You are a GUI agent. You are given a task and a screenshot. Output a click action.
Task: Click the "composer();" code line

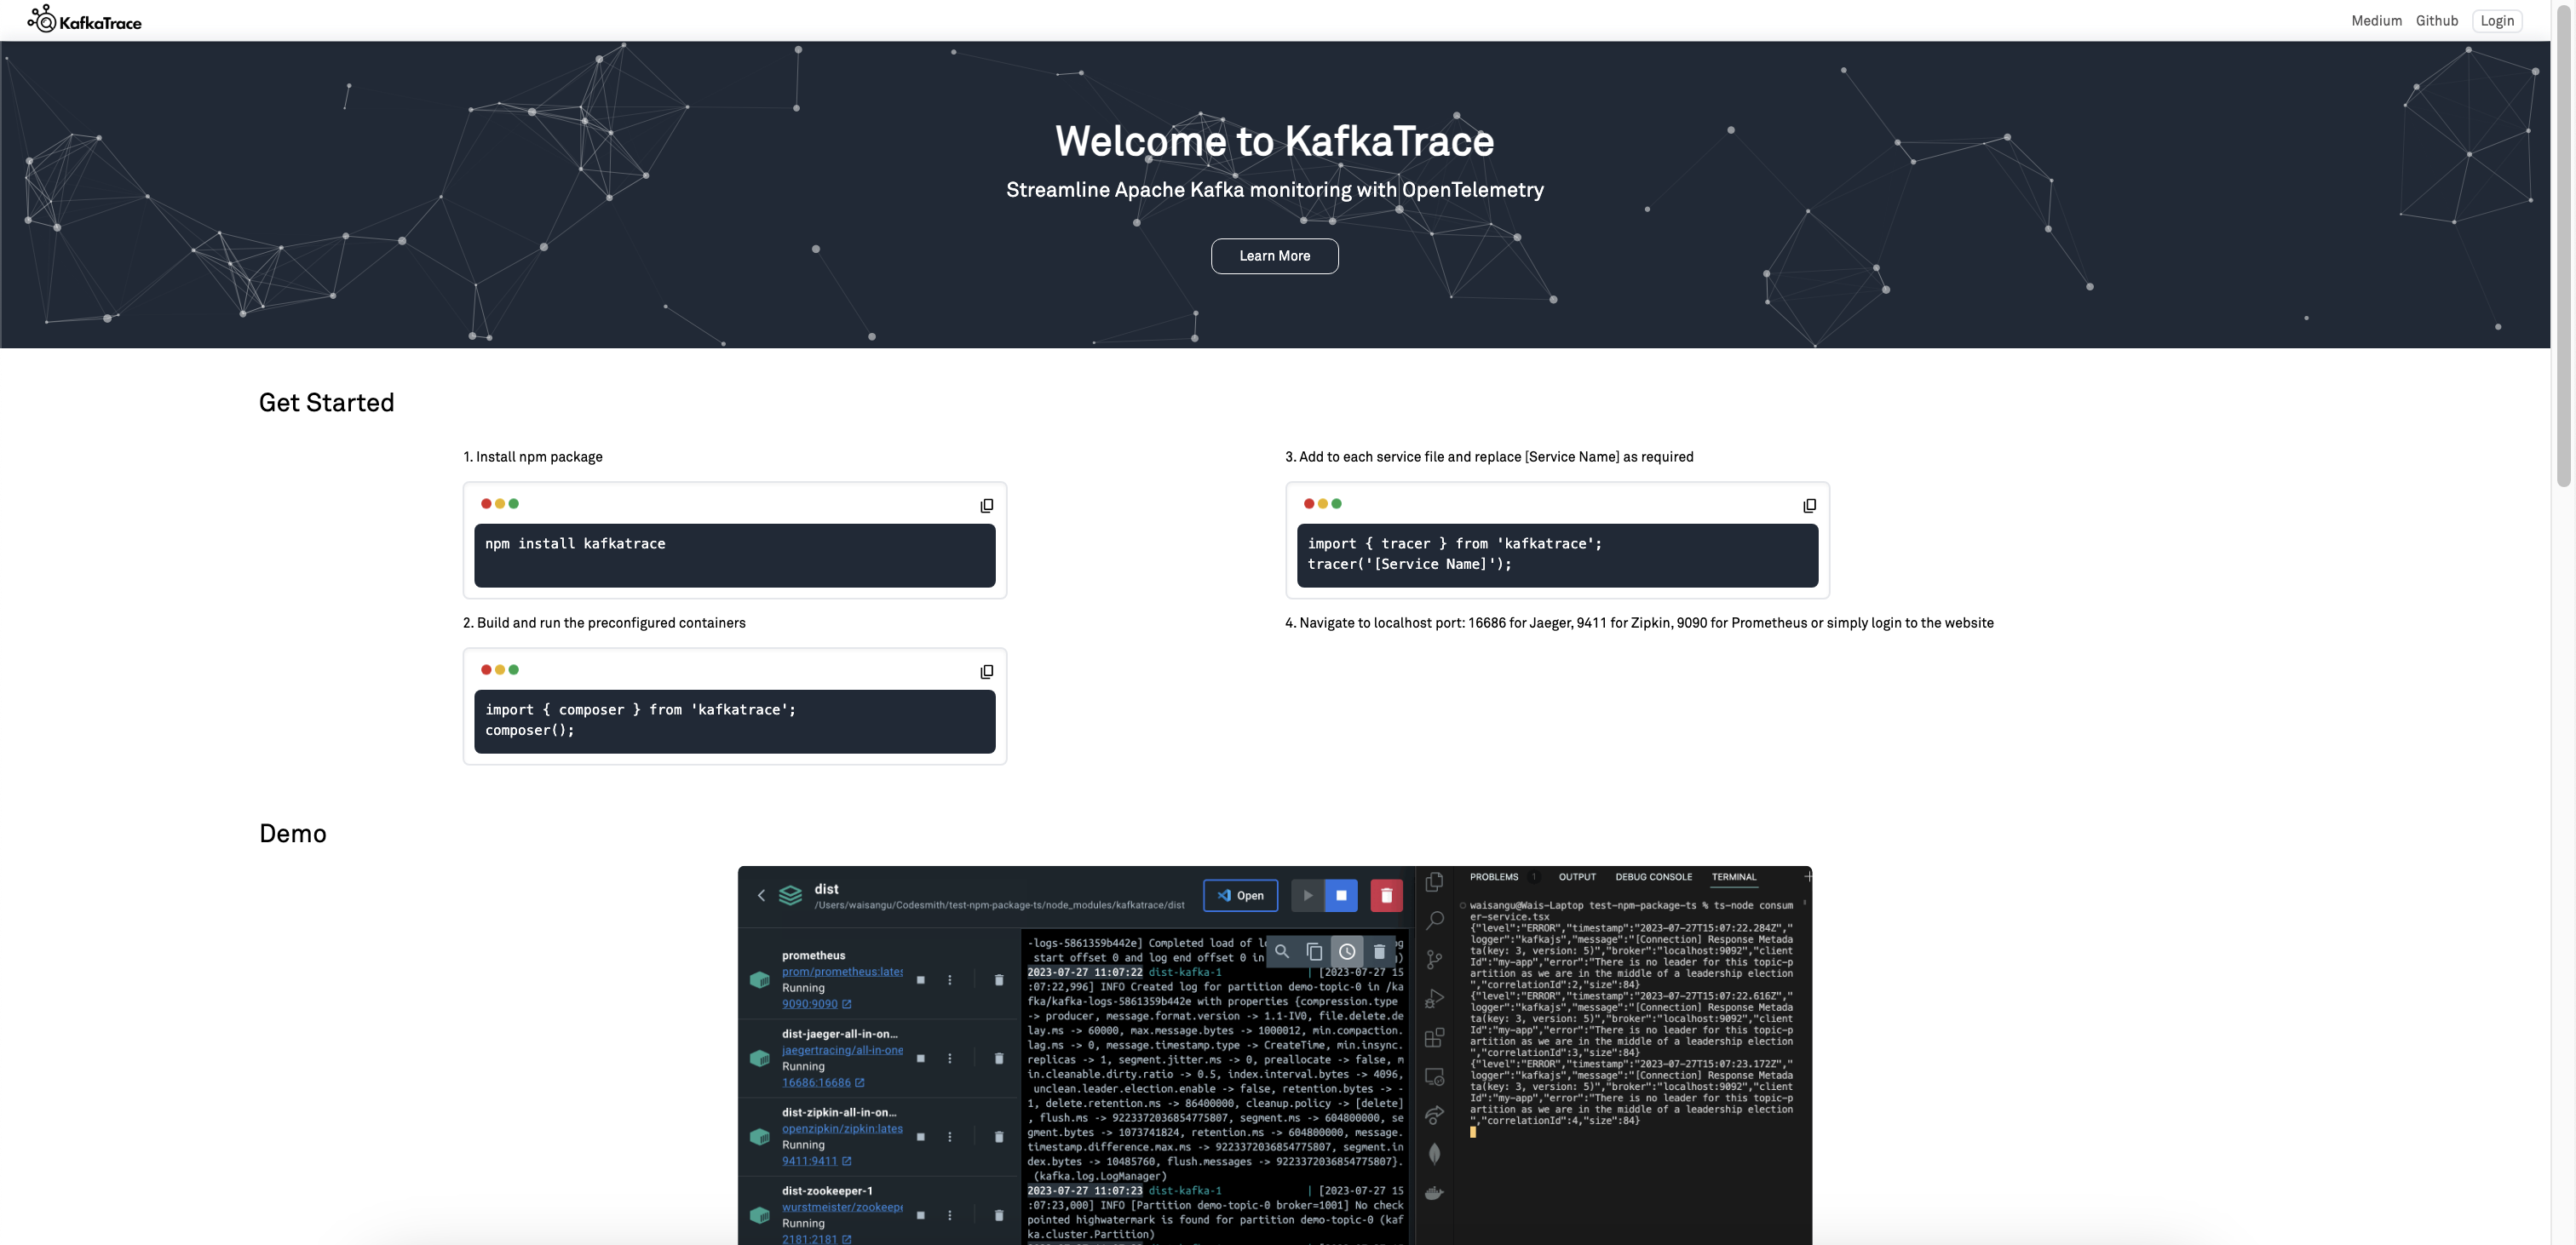point(530,731)
